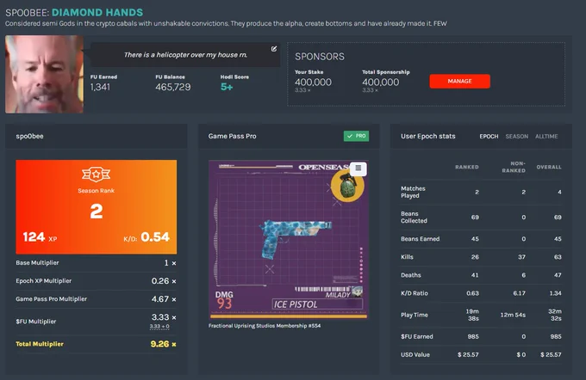
Task: Click the USD Value ranked $ 25.57
Action: (468, 355)
